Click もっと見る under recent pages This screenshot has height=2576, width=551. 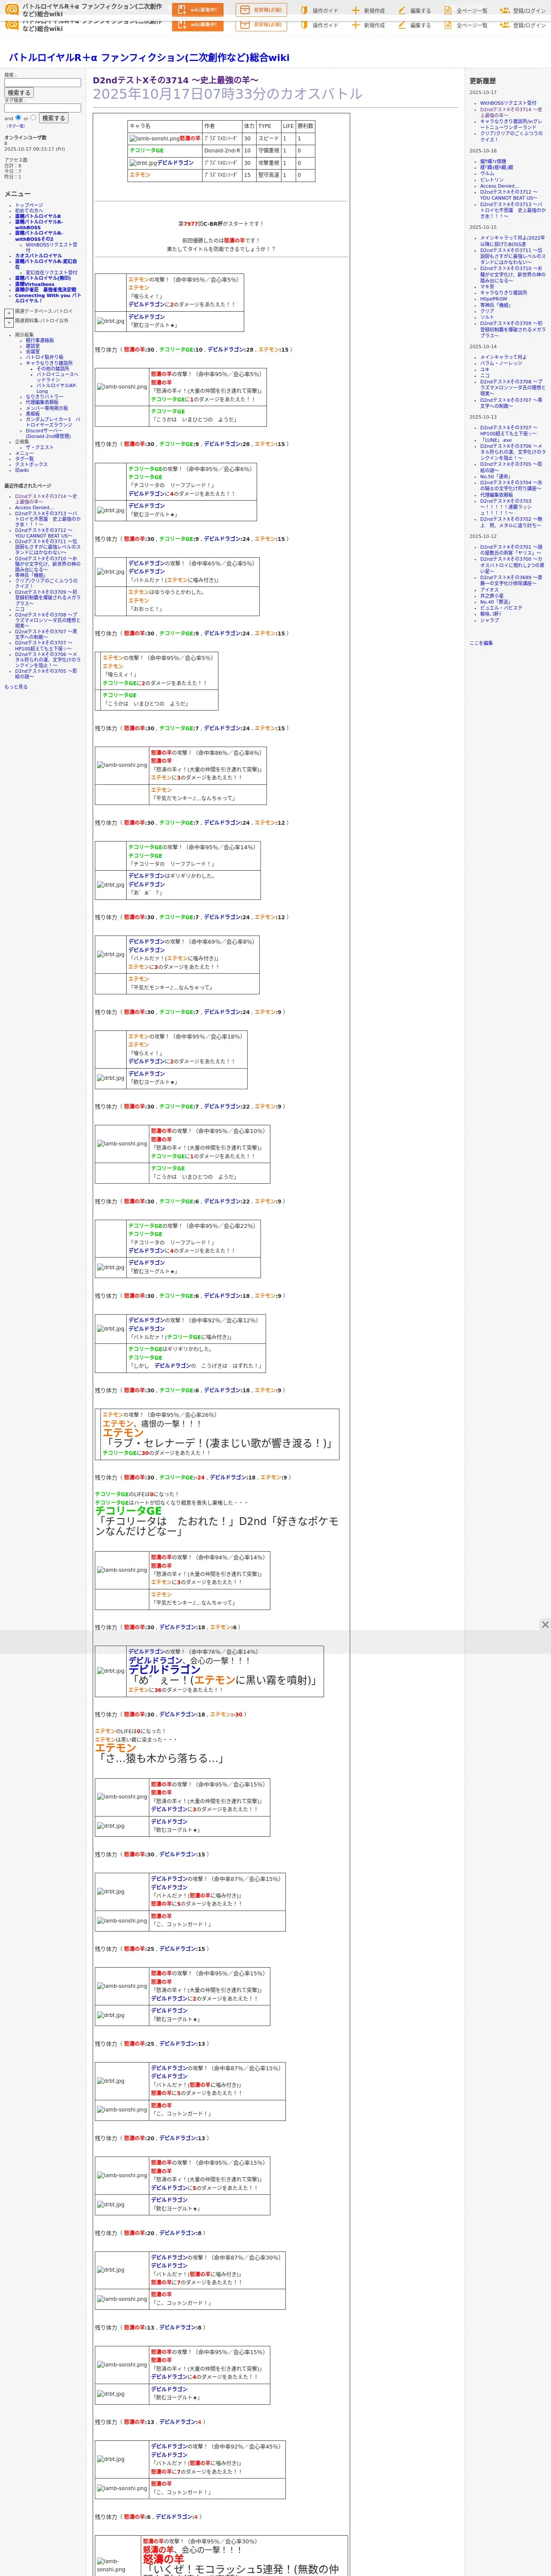(x=16, y=687)
